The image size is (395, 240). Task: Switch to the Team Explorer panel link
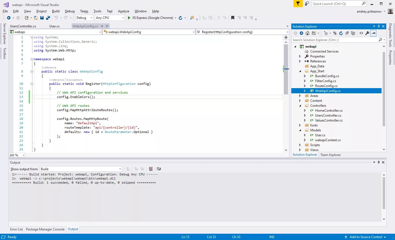click(330, 155)
